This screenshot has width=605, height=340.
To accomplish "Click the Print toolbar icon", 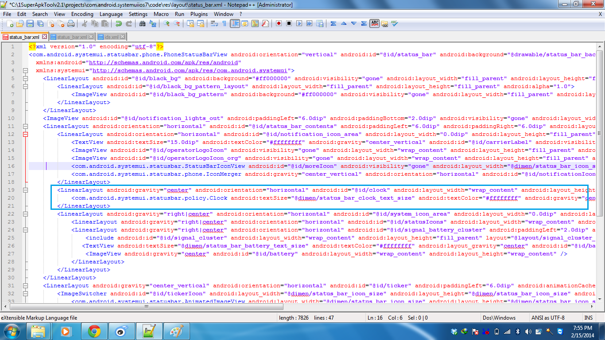I will click(71, 23).
